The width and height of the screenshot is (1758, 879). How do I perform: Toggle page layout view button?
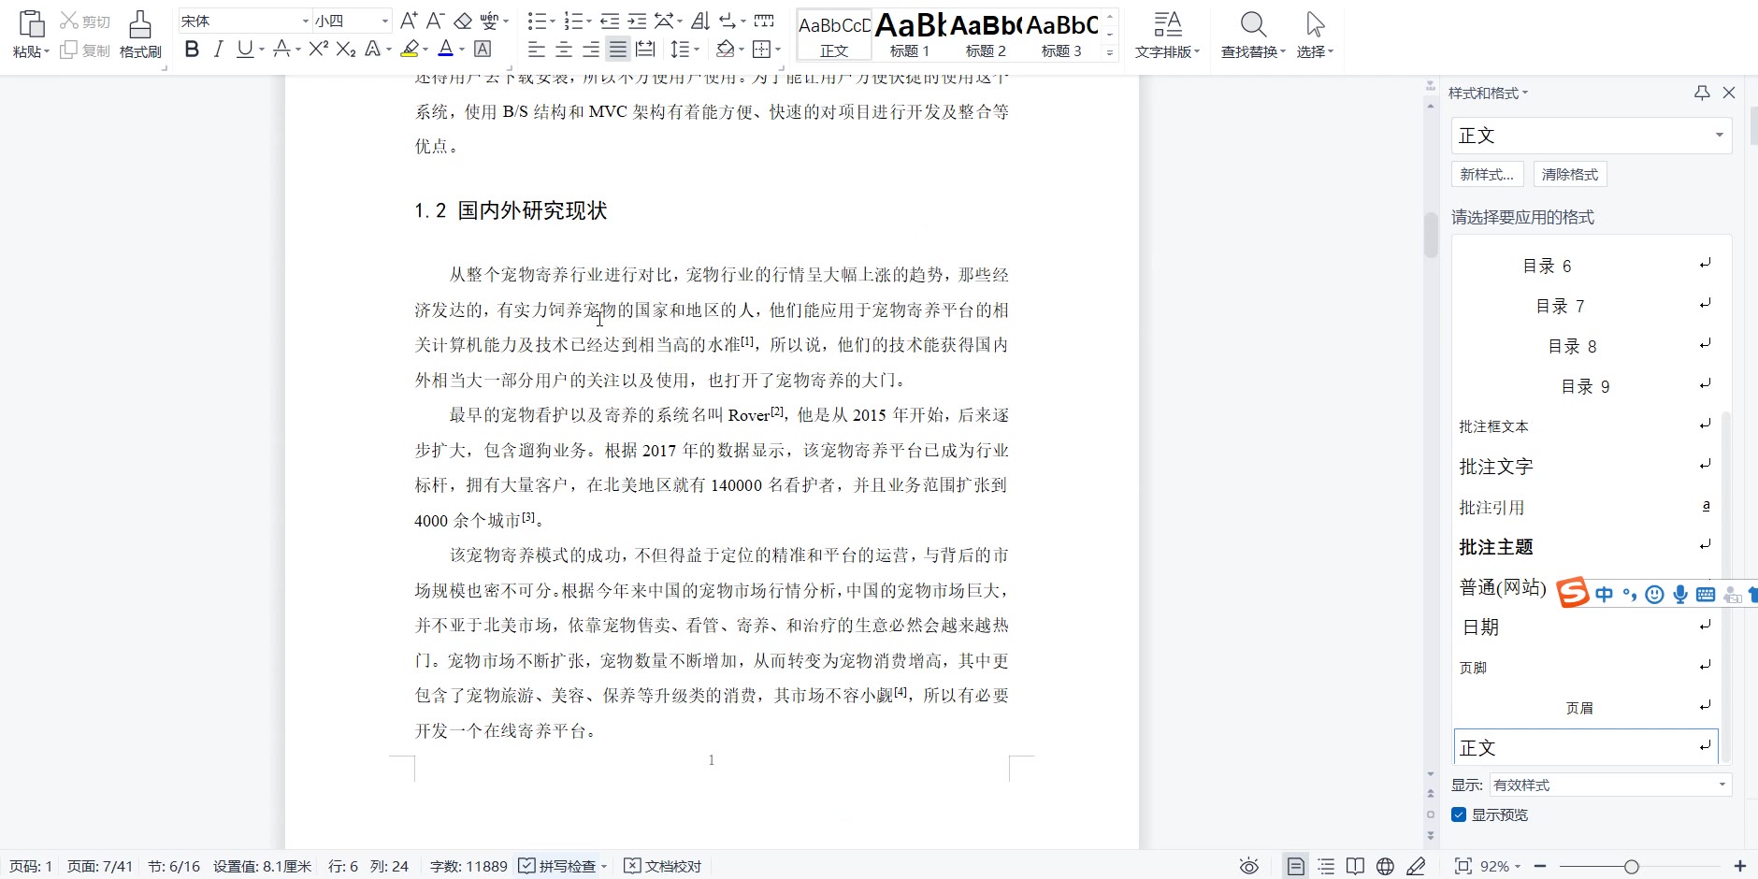point(1296,867)
